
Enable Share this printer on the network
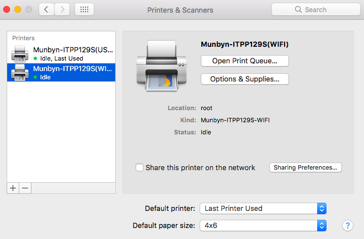(140, 167)
